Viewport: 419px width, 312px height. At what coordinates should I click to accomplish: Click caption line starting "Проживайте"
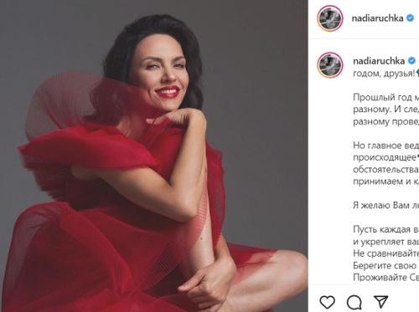[386, 277]
